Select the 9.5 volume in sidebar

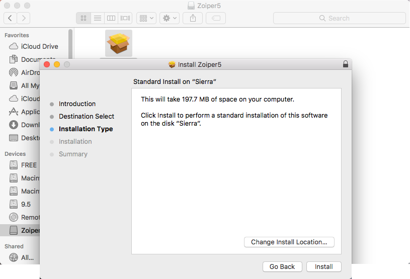26,204
